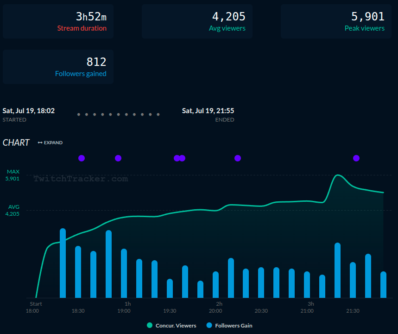Click the STARTED caption
The width and height of the screenshot is (398, 334).
tap(14, 120)
